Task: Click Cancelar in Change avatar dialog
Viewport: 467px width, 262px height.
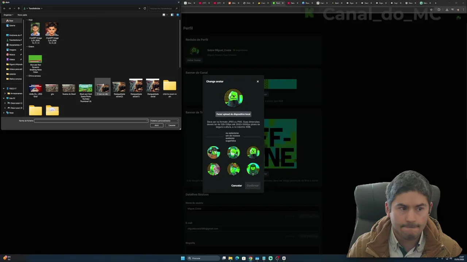Action: [236, 186]
